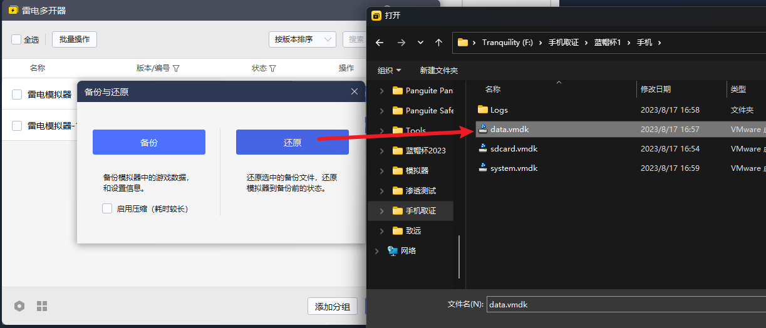Expand the Panguite Safe tree folder
The image size is (766, 328).
[381, 110]
